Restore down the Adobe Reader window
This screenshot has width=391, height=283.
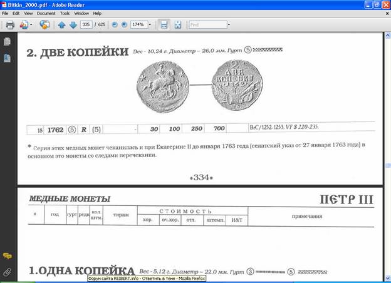point(377,5)
